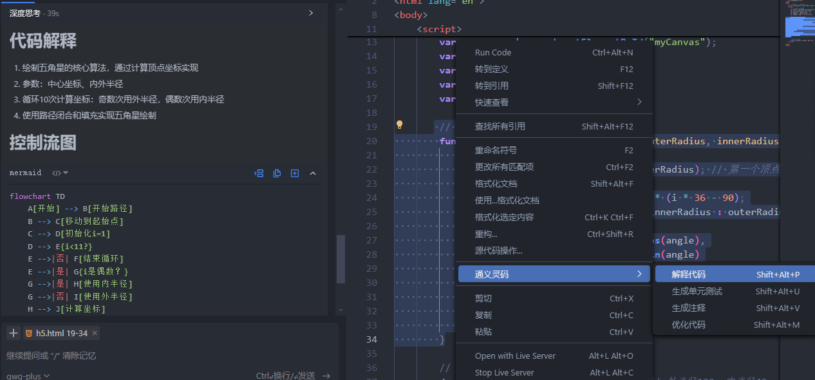Select 解释代码 in submenu
Viewport: 815px width, 380px height.
[735, 274]
